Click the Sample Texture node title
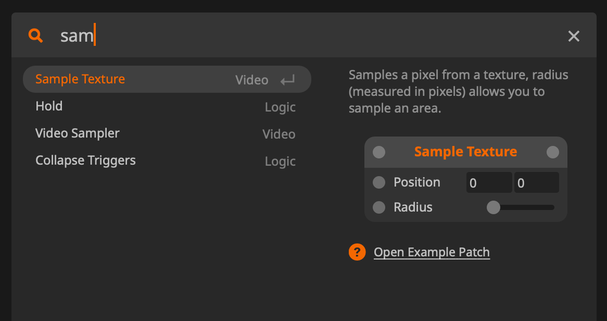The image size is (607, 321). (465, 152)
